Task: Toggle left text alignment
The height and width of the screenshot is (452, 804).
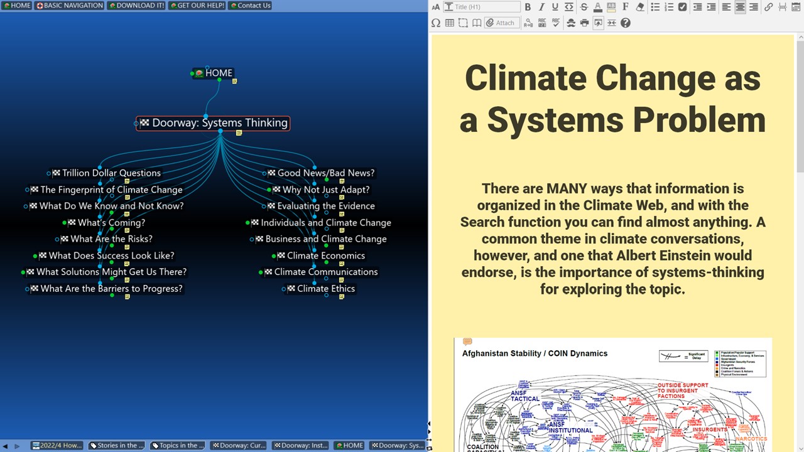Action: tap(726, 7)
